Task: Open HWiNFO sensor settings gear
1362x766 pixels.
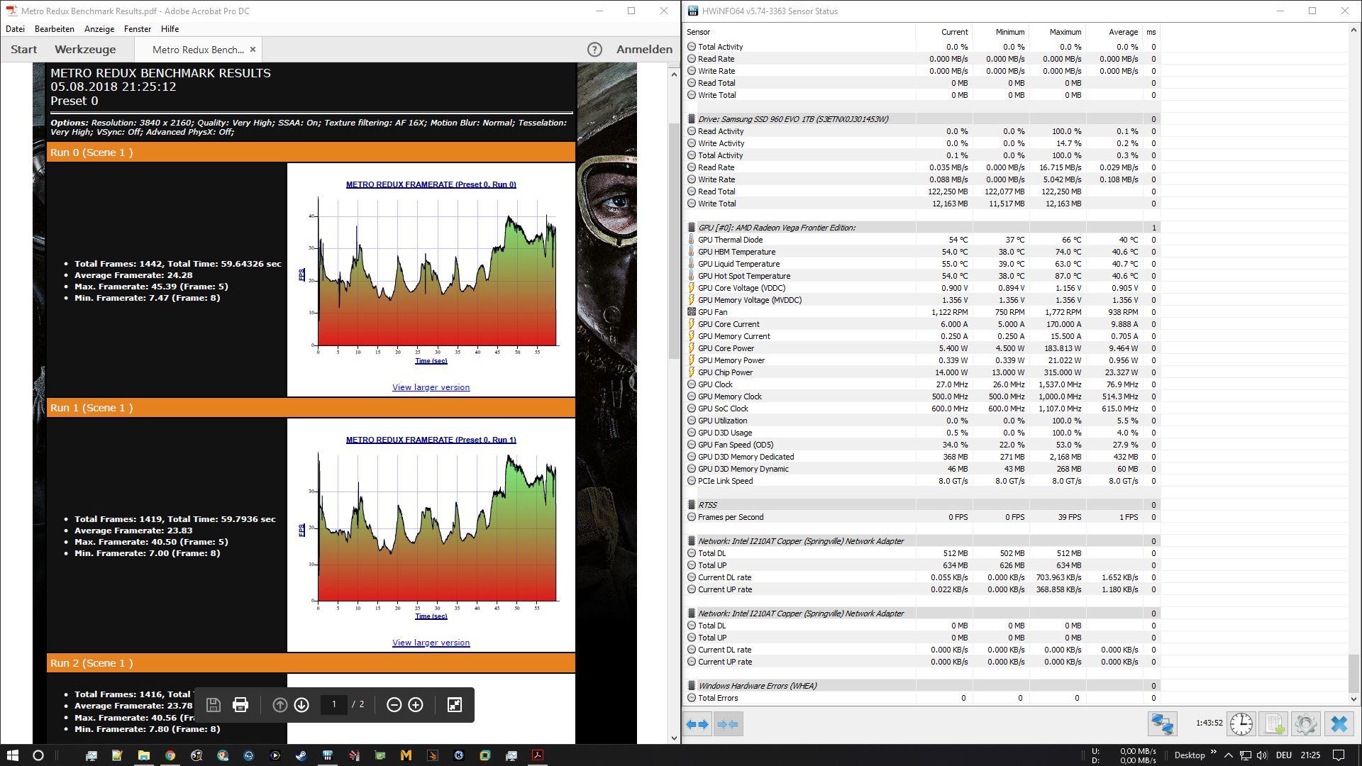Action: tap(1305, 724)
